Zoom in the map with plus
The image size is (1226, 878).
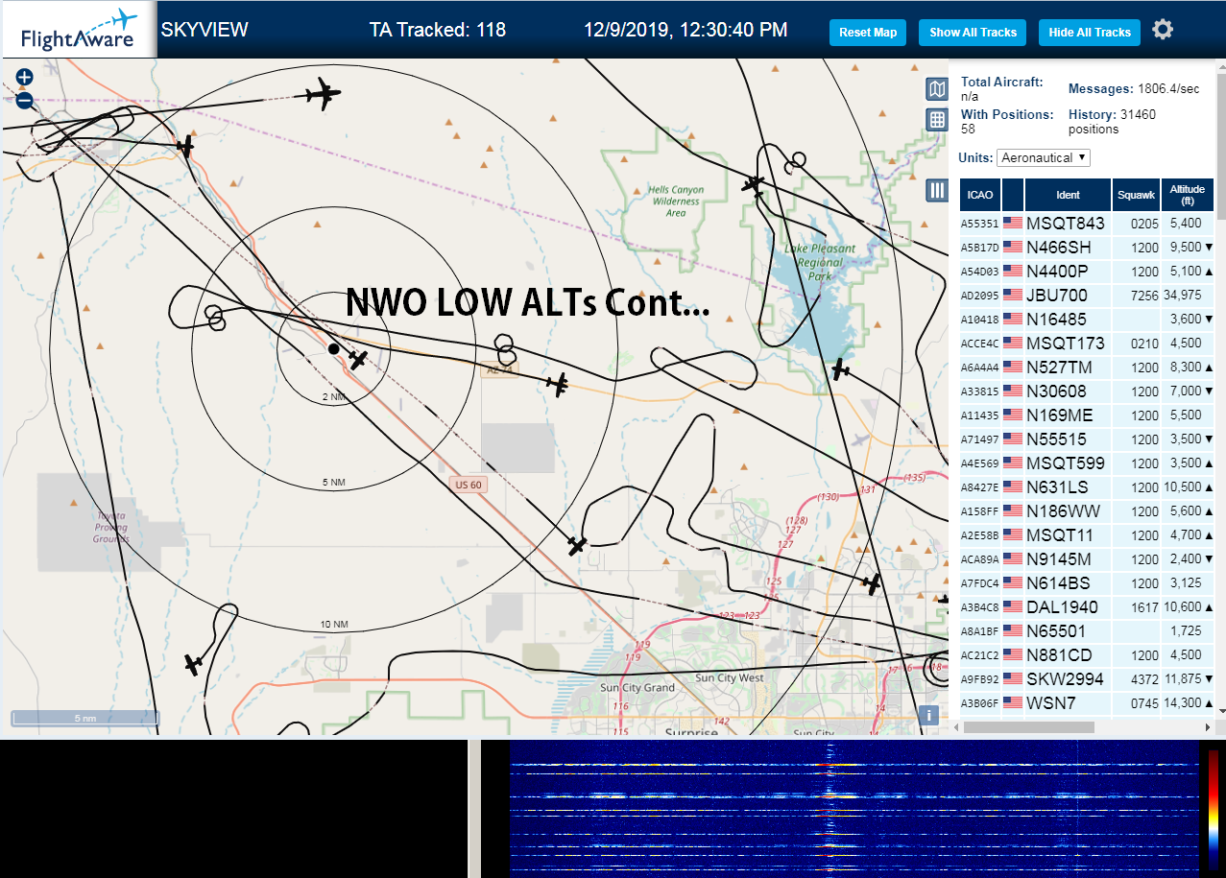click(24, 78)
